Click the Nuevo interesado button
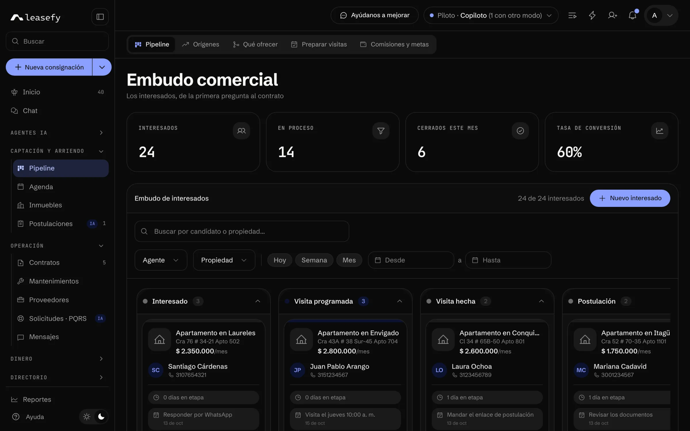690x431 pixels. (630, 198)
